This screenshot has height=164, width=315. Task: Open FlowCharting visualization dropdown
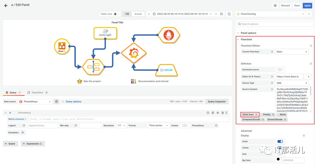[270, 14]
